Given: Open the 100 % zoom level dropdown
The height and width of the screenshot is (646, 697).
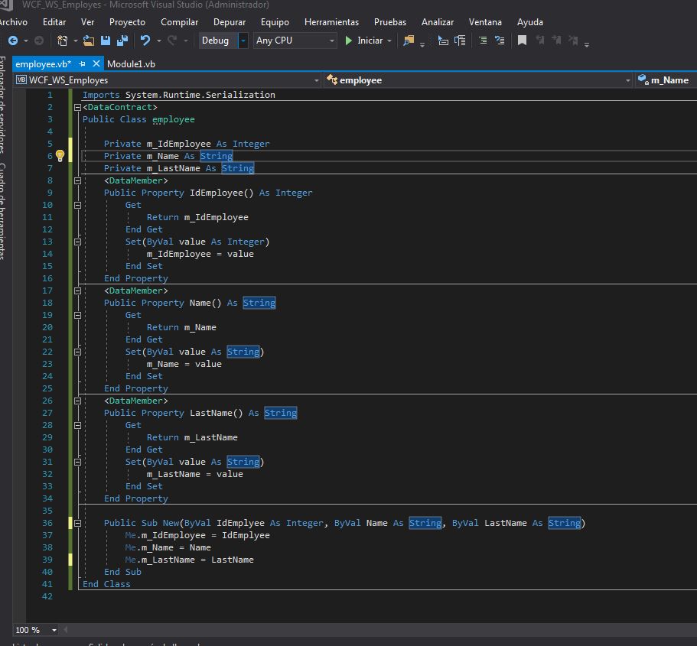Looking at the screenshot, I should pos(54,630).
